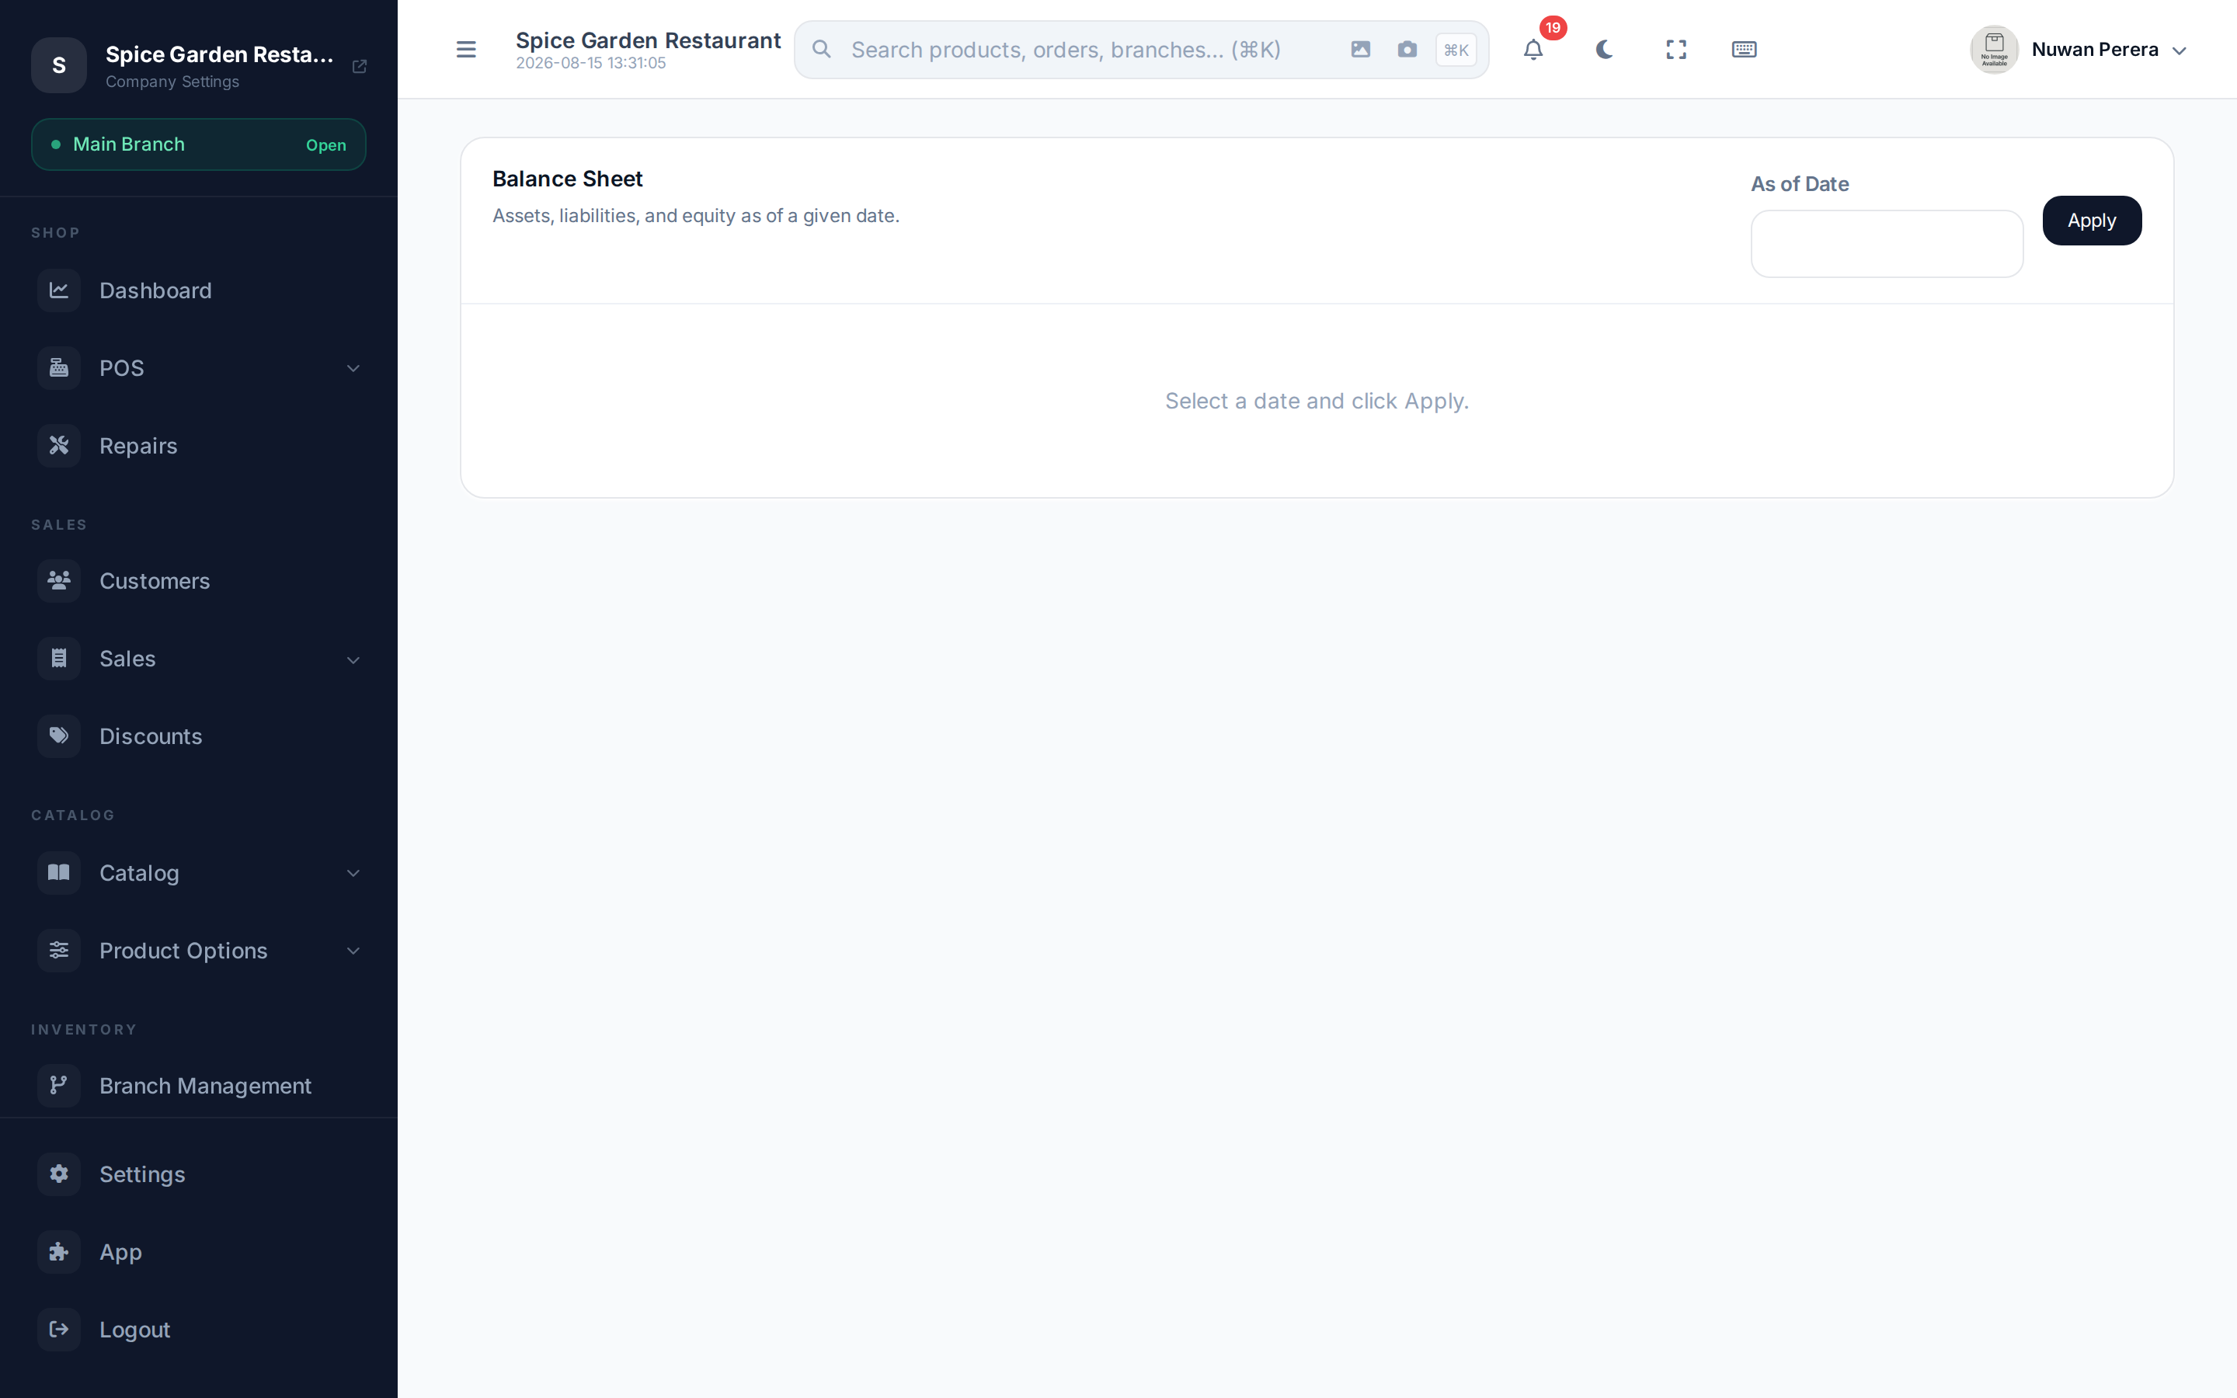Click the camera search icon

[1407, 49]
